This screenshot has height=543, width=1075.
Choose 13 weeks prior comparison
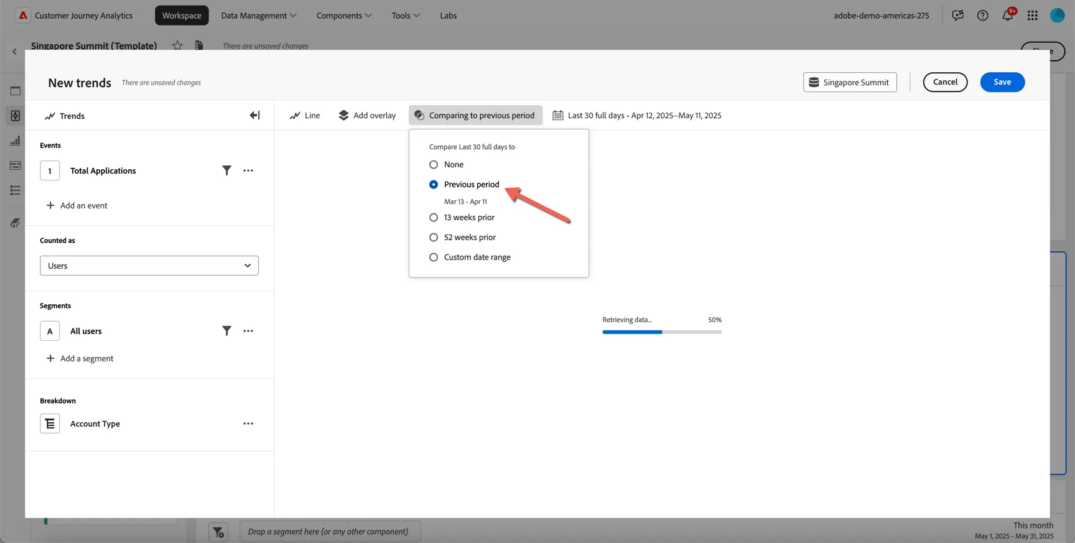434,218
